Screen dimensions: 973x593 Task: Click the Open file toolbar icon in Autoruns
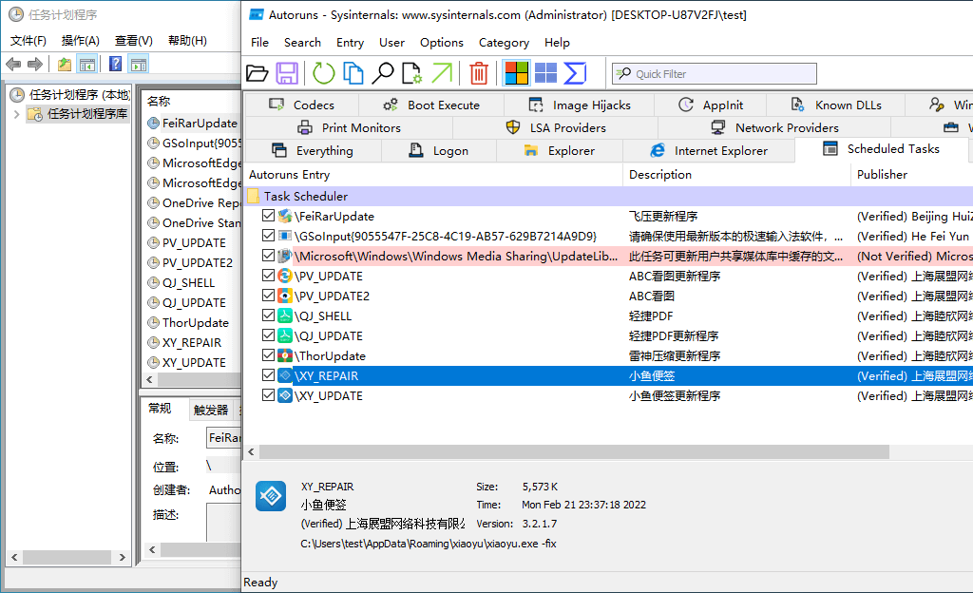pos(257,73)
